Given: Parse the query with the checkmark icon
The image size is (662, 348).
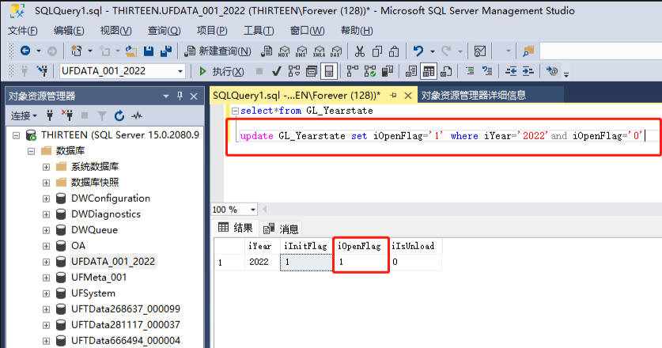Looking at the screenshot, I should pos(277,71).
